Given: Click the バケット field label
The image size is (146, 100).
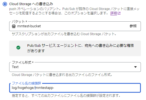Looking at the screenshot, I should click(19, 22).
